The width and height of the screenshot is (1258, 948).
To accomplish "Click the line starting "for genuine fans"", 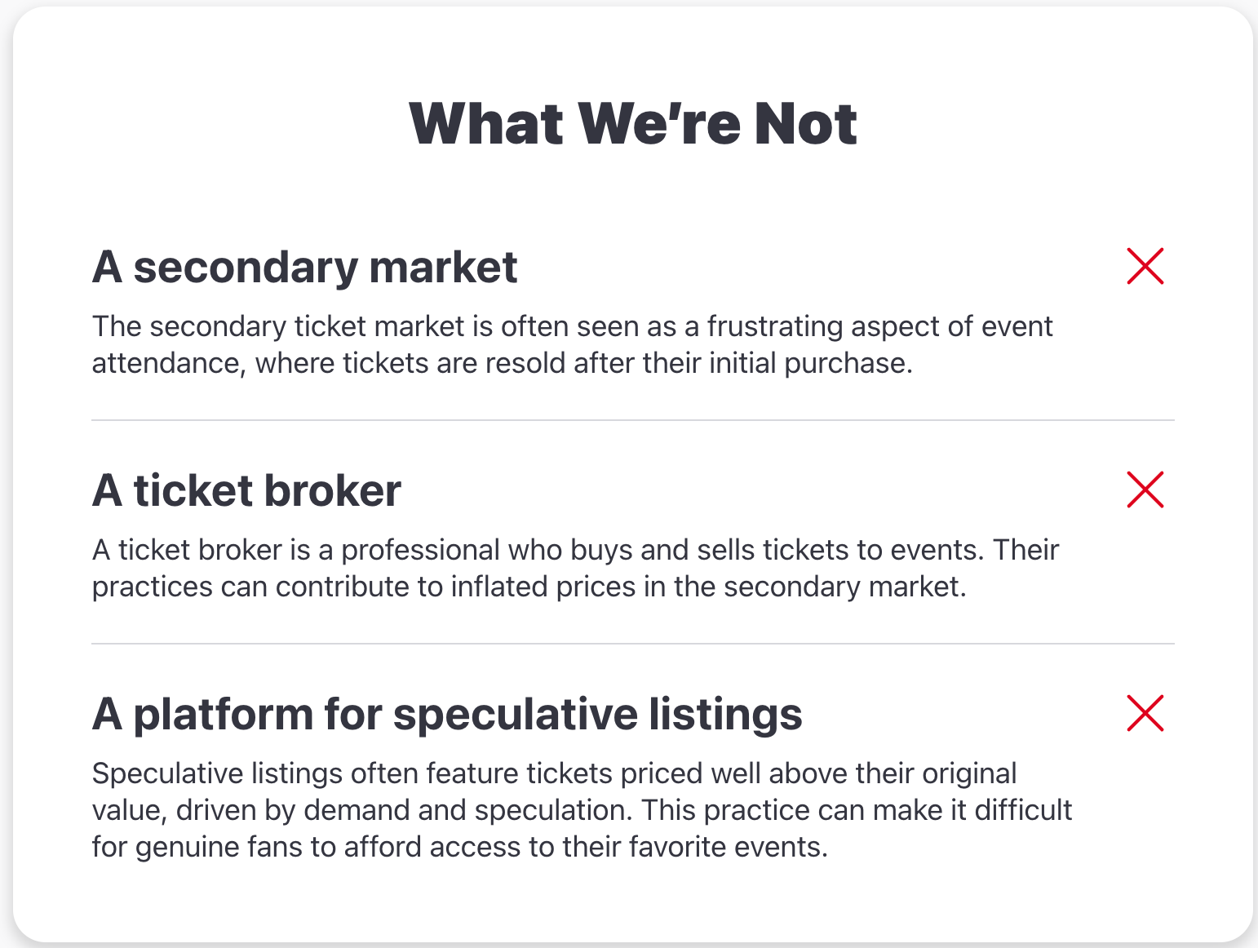I will pos(459,847).
